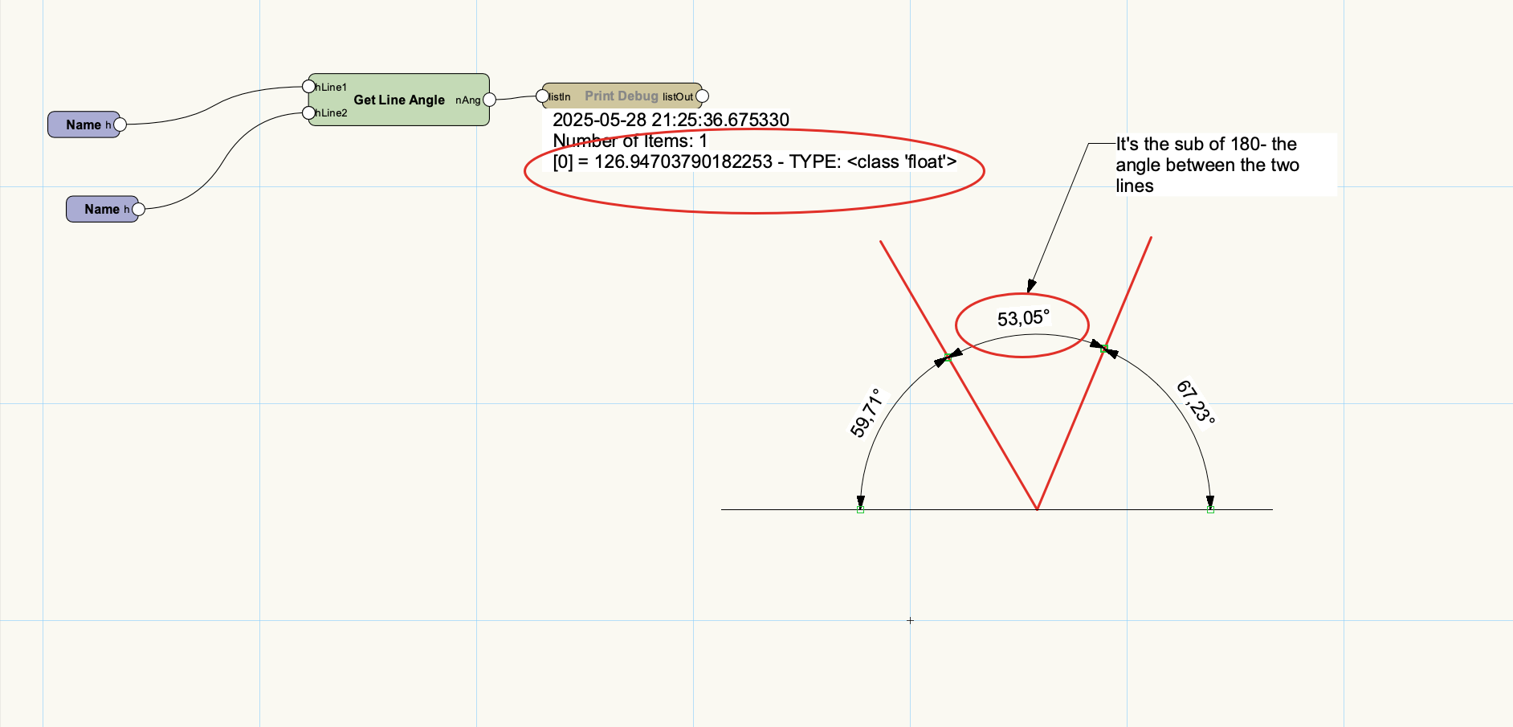Click the listOut output port

pyautogui.click(x=702, y=96)
